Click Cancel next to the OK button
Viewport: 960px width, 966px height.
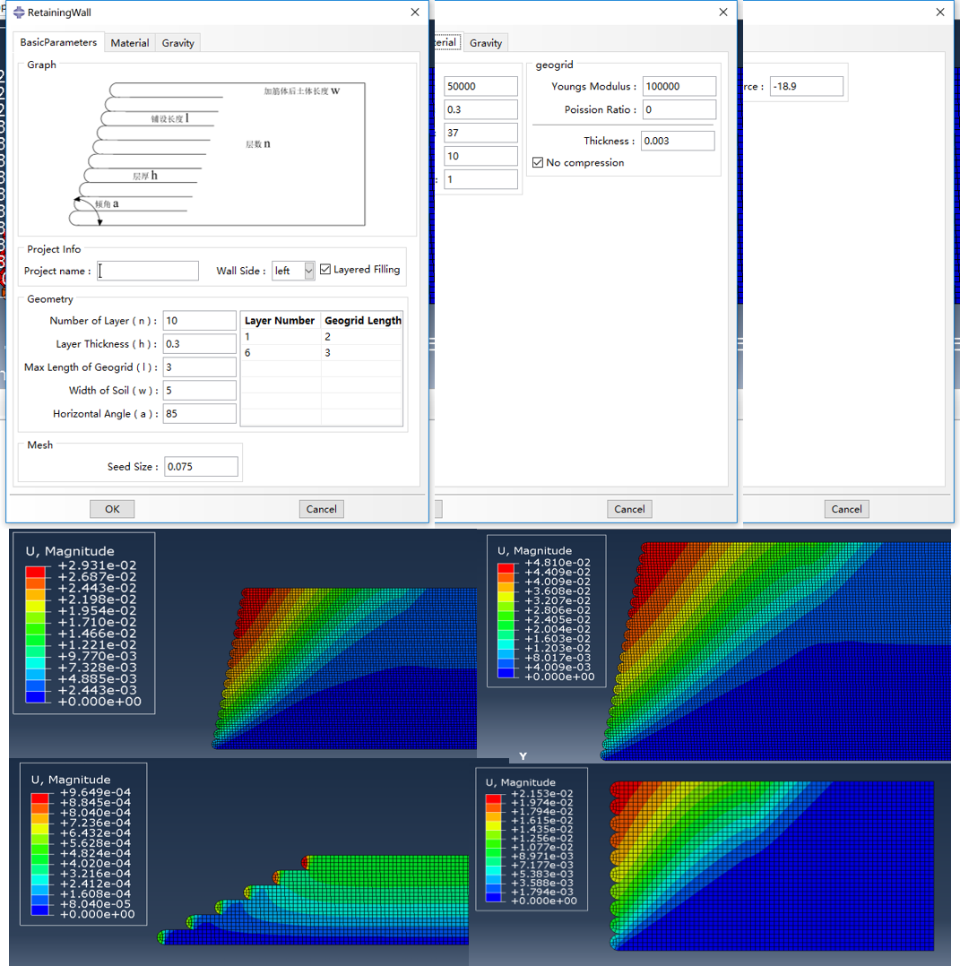tap(321, 509)
